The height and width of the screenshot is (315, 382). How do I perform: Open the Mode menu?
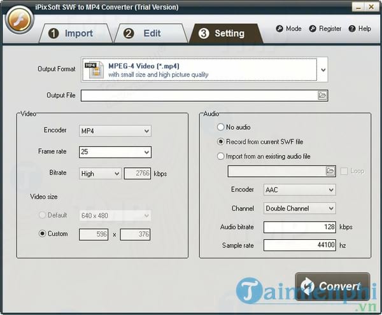tap(288, 29)
